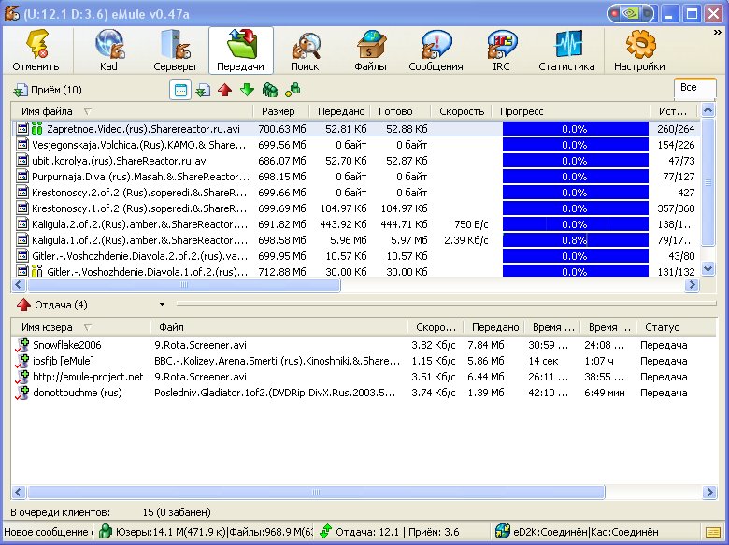Click file icon of Gitler 1.of.2 row
The image size is (729, 545).
pyautogui.click(x=22, y=271)
